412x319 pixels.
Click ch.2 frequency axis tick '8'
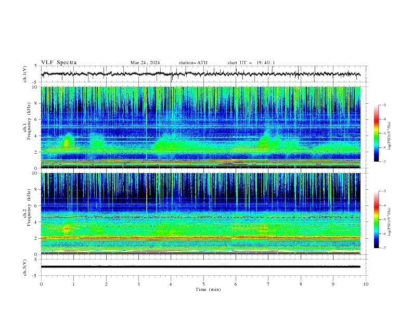36,190
